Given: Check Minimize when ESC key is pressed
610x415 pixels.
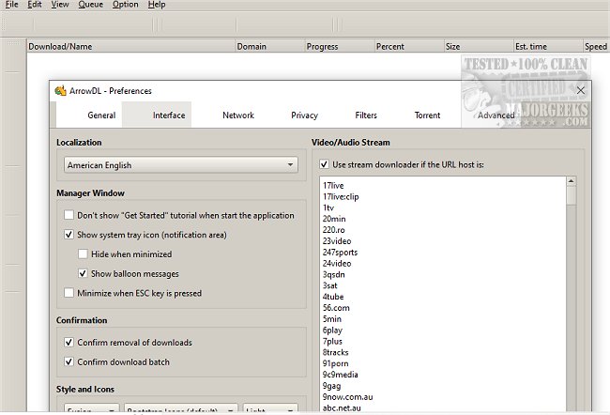Looking at the screenshot, I should pyautogui.click(x=69, y=293).
